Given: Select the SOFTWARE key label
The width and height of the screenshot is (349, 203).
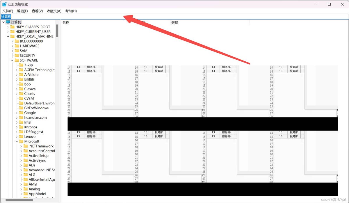Looking at the screenshot, I should (x=29, y=60).
